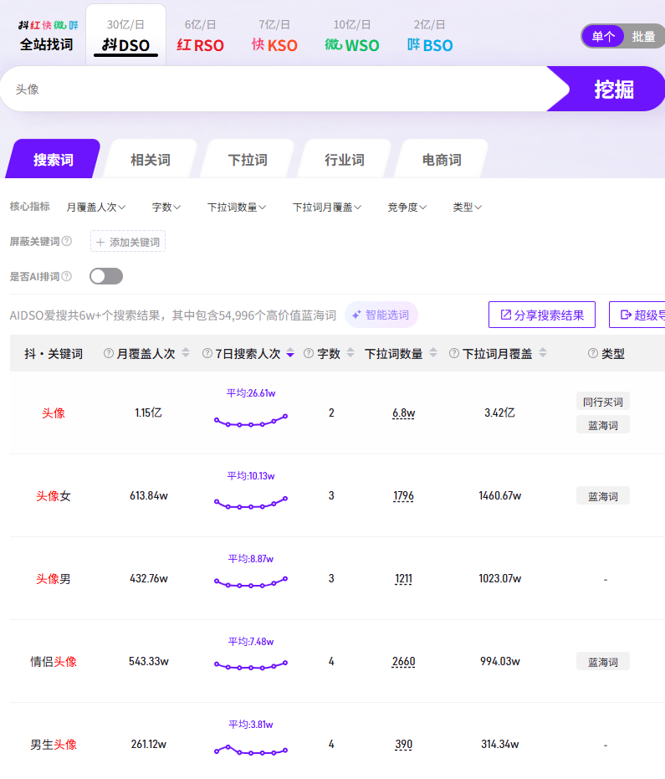The height and width of the screenshot is (779, 665).
Task: Click help icon beside 屏蔽关键词
Action: click(x=67, y=242)
